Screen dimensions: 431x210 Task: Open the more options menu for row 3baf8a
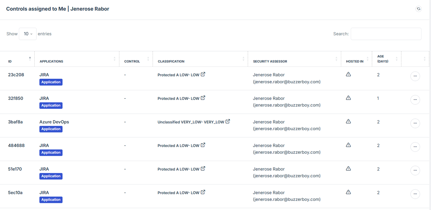coord(415,123)
